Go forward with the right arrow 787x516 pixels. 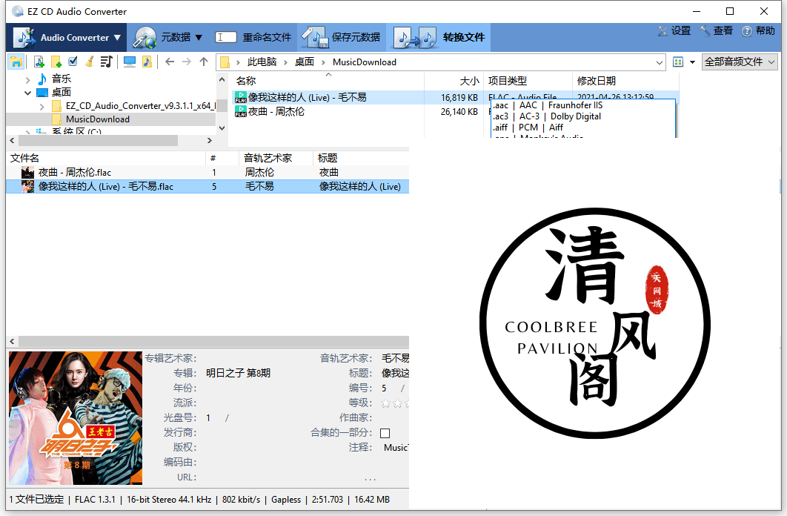click(187, 62)
